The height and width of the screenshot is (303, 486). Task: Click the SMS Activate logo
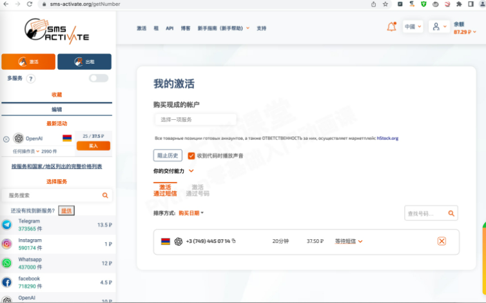57,31
